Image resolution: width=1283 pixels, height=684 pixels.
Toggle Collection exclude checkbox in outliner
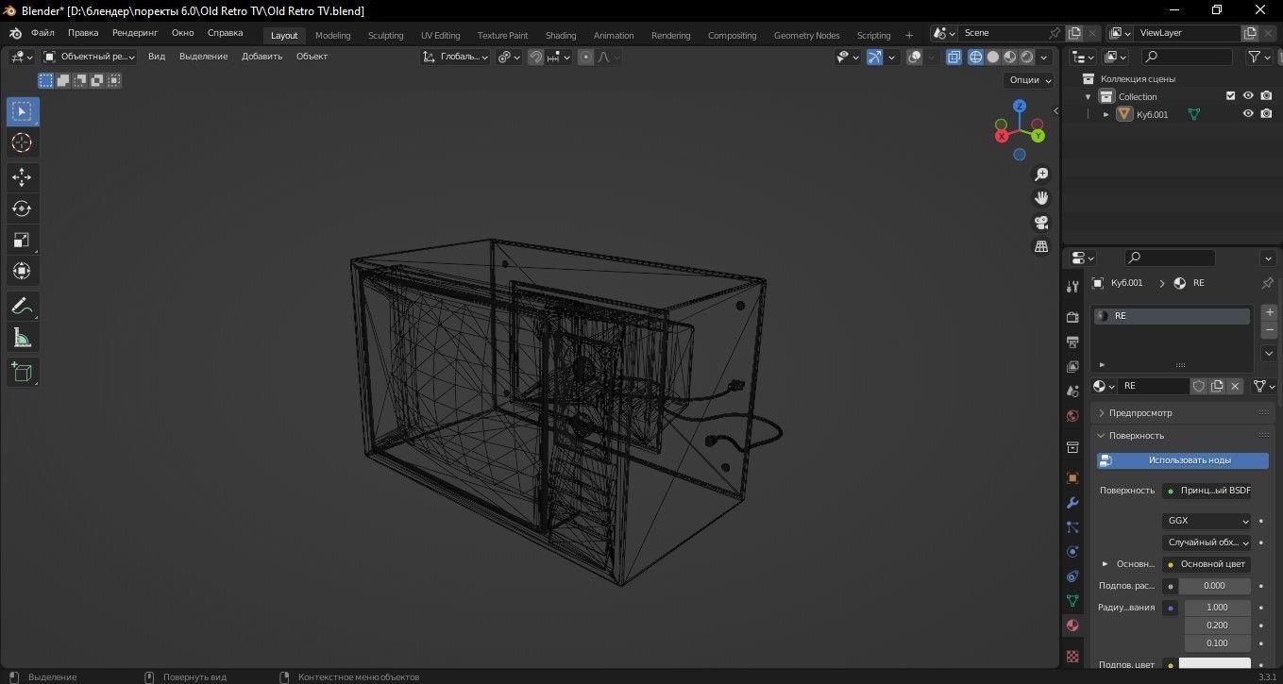point(1230,96)
